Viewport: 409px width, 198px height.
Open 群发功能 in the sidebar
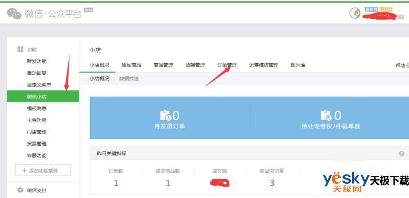tap(37, 62)
